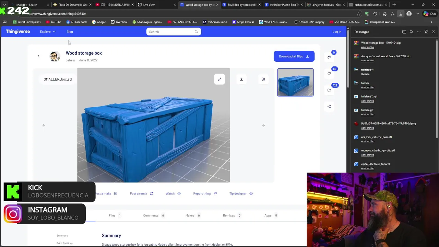The height and width of the screenshot is (247, 439).
Task: Open Latest Earthquakes bookmark
Action: [x=26, y=22]
